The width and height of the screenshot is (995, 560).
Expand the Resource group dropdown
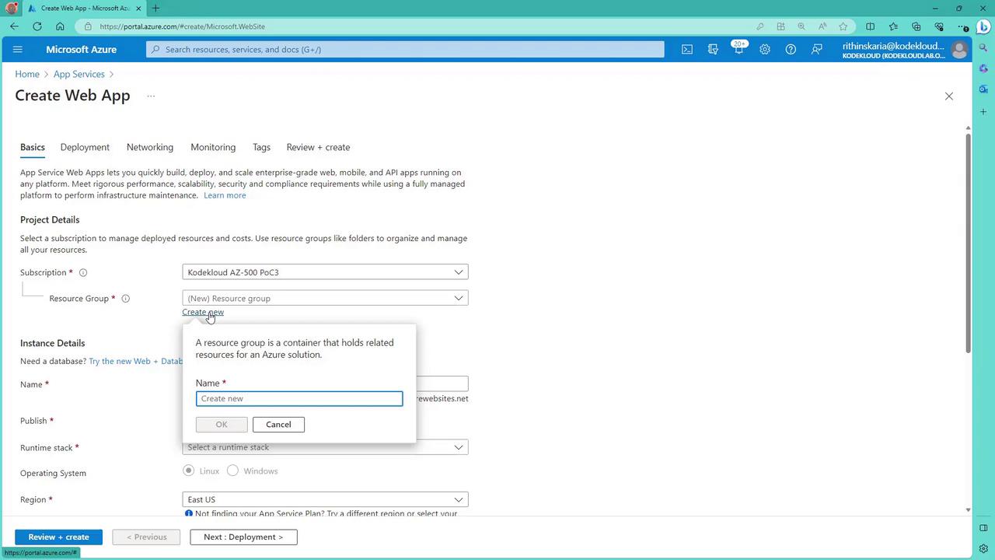325,298
